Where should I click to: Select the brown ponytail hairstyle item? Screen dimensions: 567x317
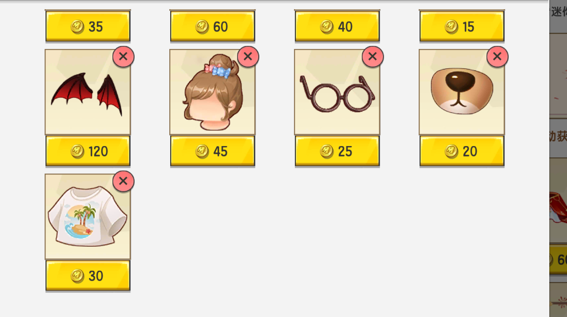[212, 92]
